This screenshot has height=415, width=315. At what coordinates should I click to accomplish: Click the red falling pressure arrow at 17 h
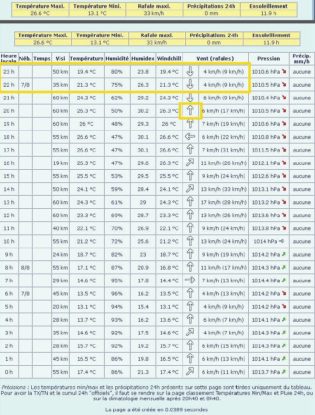284,150
